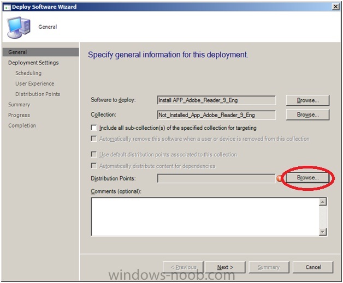Click the Next > button

click(225, 267)
